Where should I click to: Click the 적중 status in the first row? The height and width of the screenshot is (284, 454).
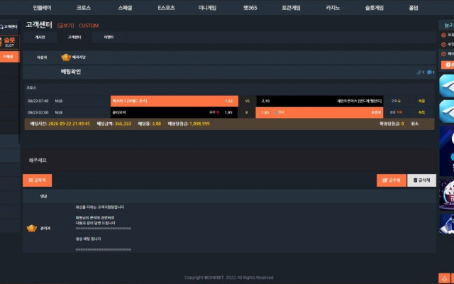pyautogui.click(x=421, y=101)
